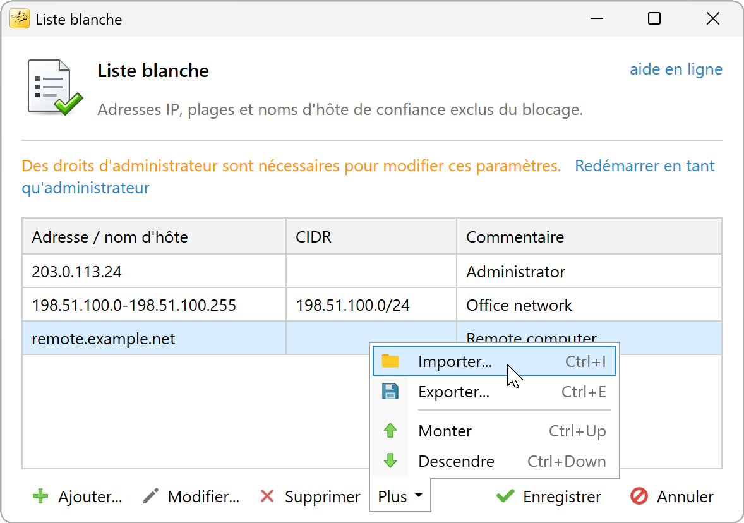
Task: Choose Monter from the menu
Action: [495, 430]
